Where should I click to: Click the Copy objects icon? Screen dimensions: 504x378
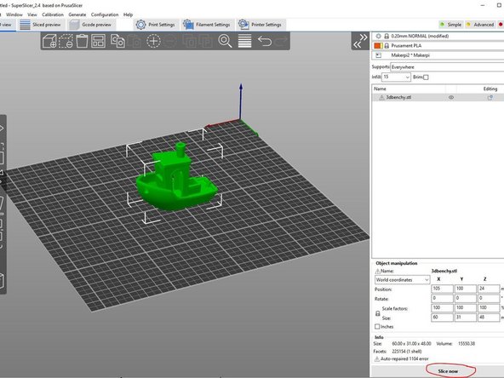[x=117, y=41]
